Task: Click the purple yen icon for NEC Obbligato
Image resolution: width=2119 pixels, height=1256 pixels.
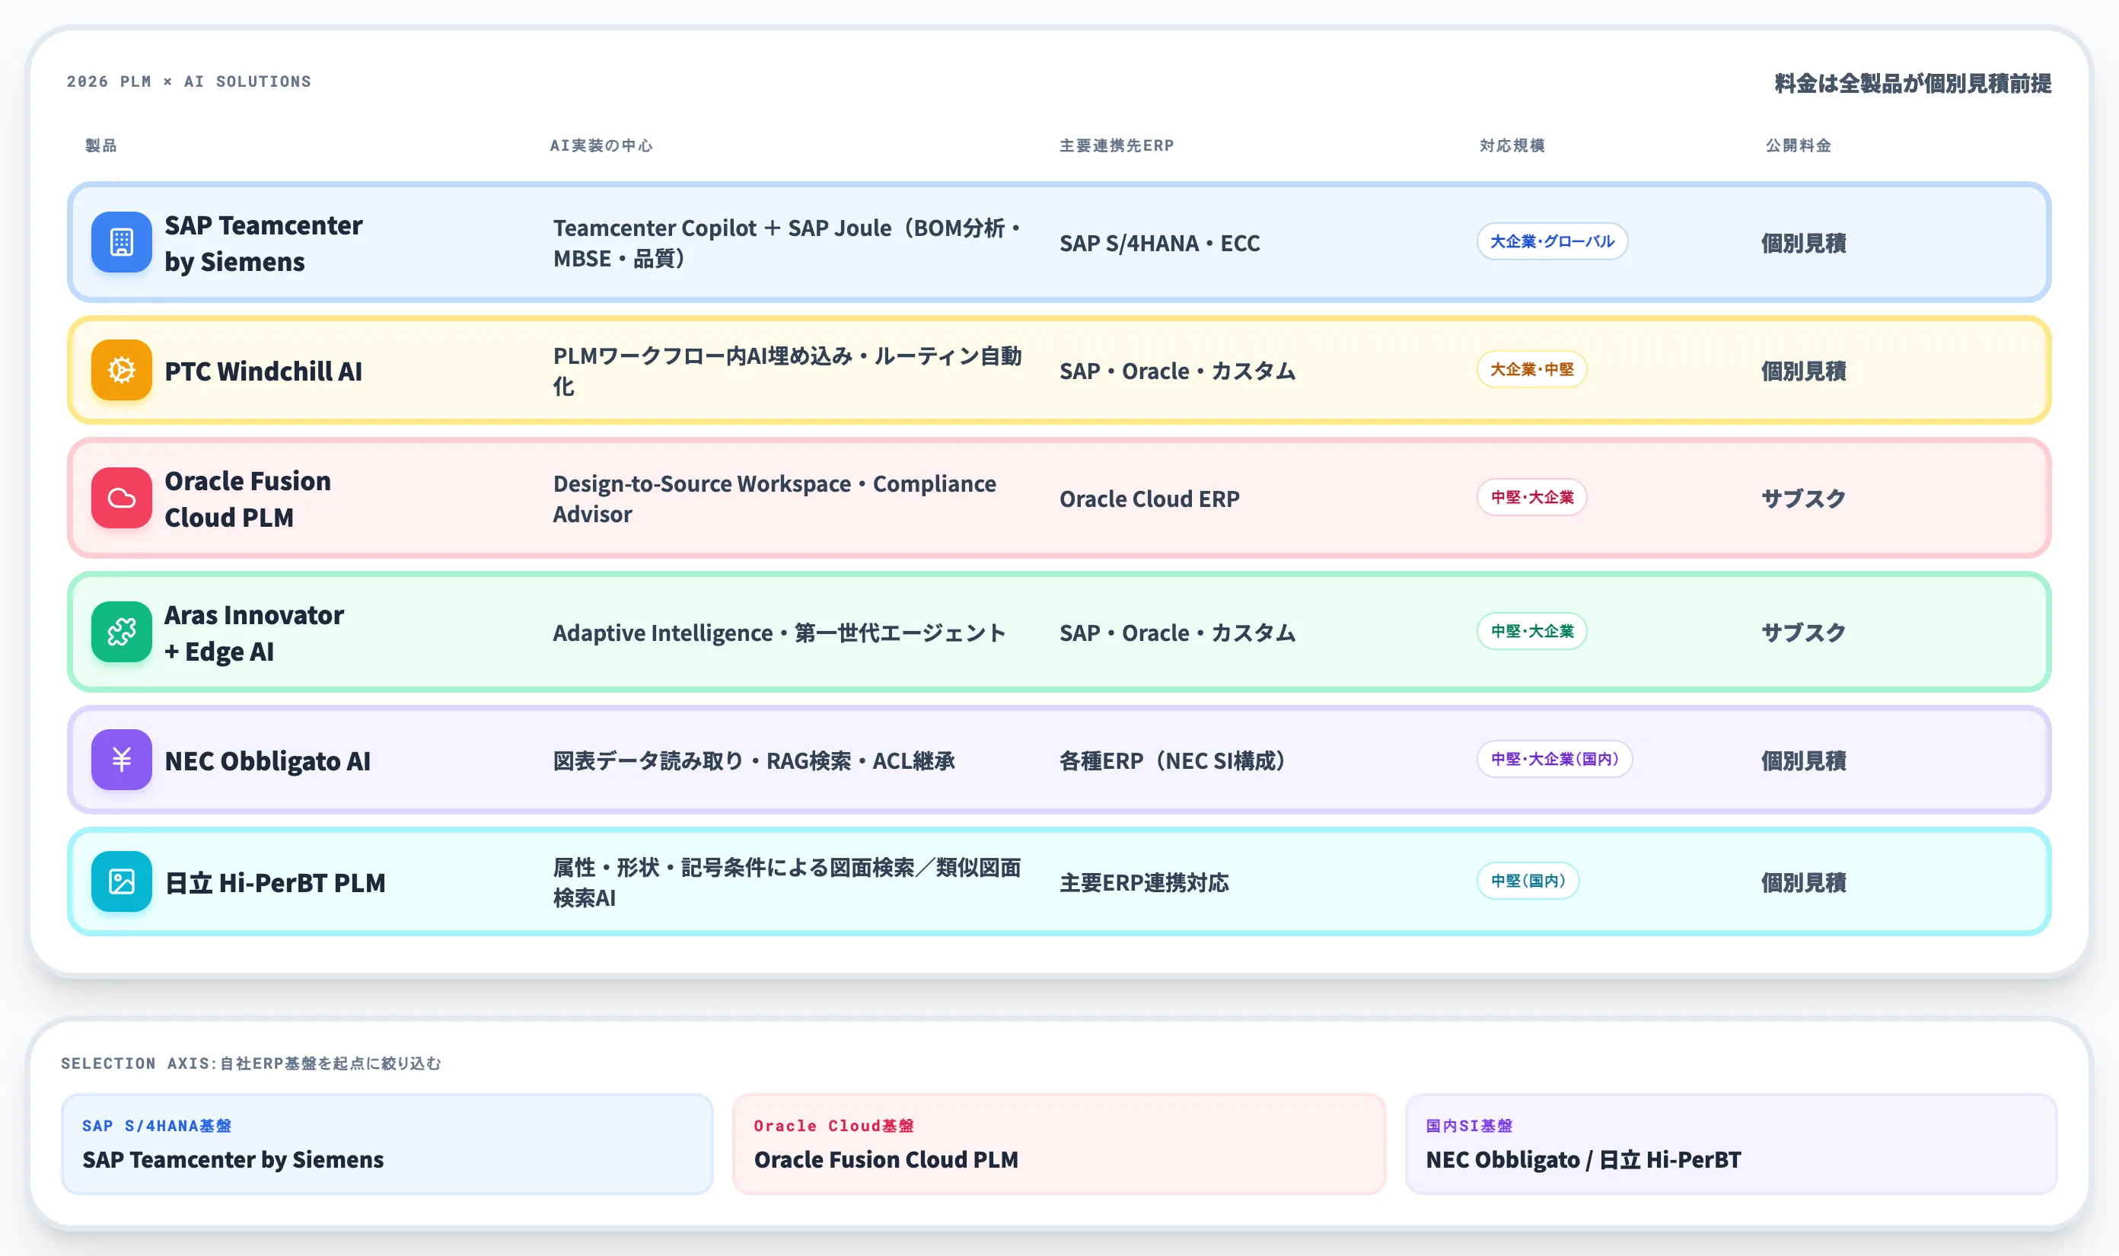Action: tap(121, 759)
